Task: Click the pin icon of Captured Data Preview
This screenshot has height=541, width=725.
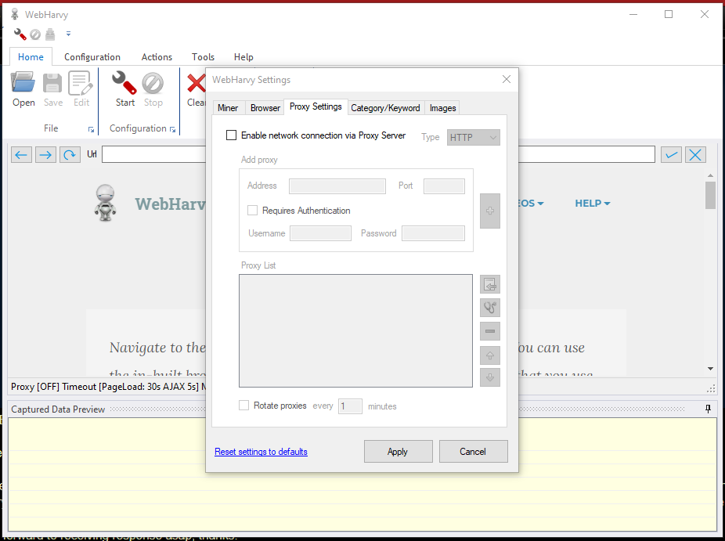Action: tap(708, 409)
